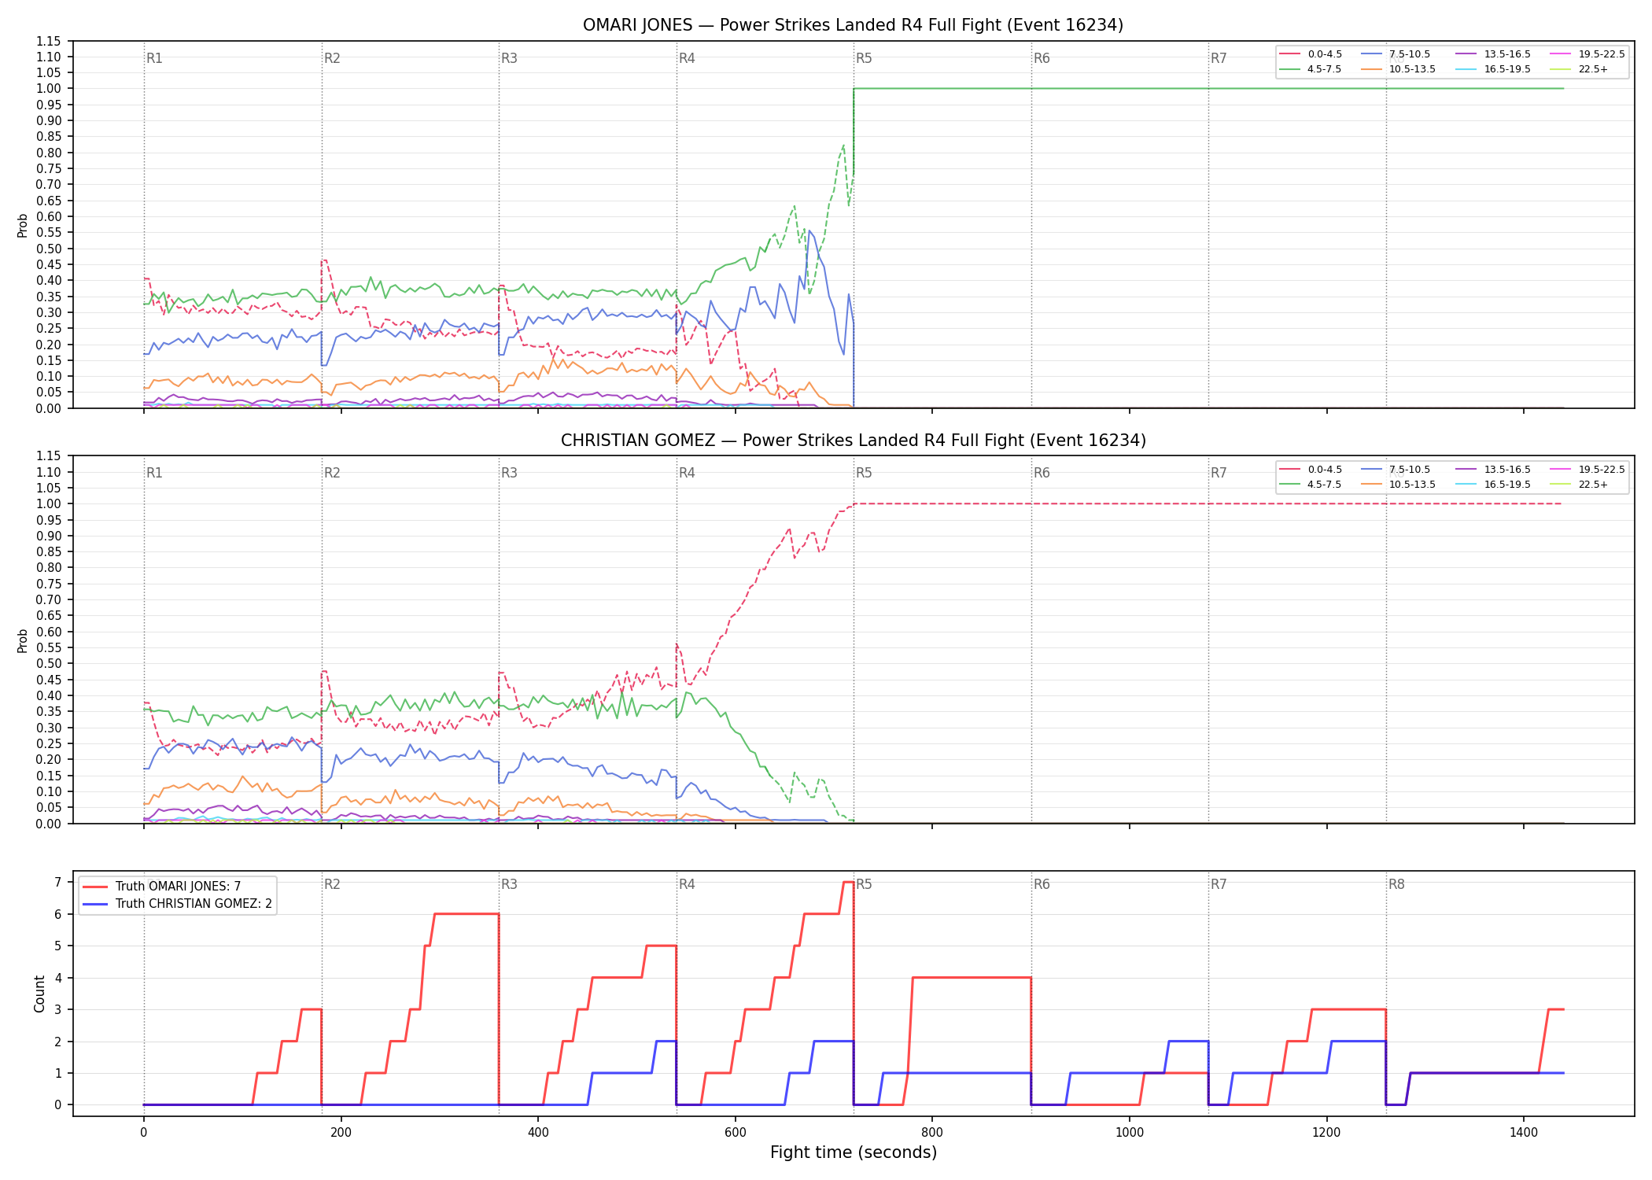Click the CHRISTIAN GOMEZ Power Strikes chart title
The width and height of the screenshot is (1652, 1180).
click(853, 441)
